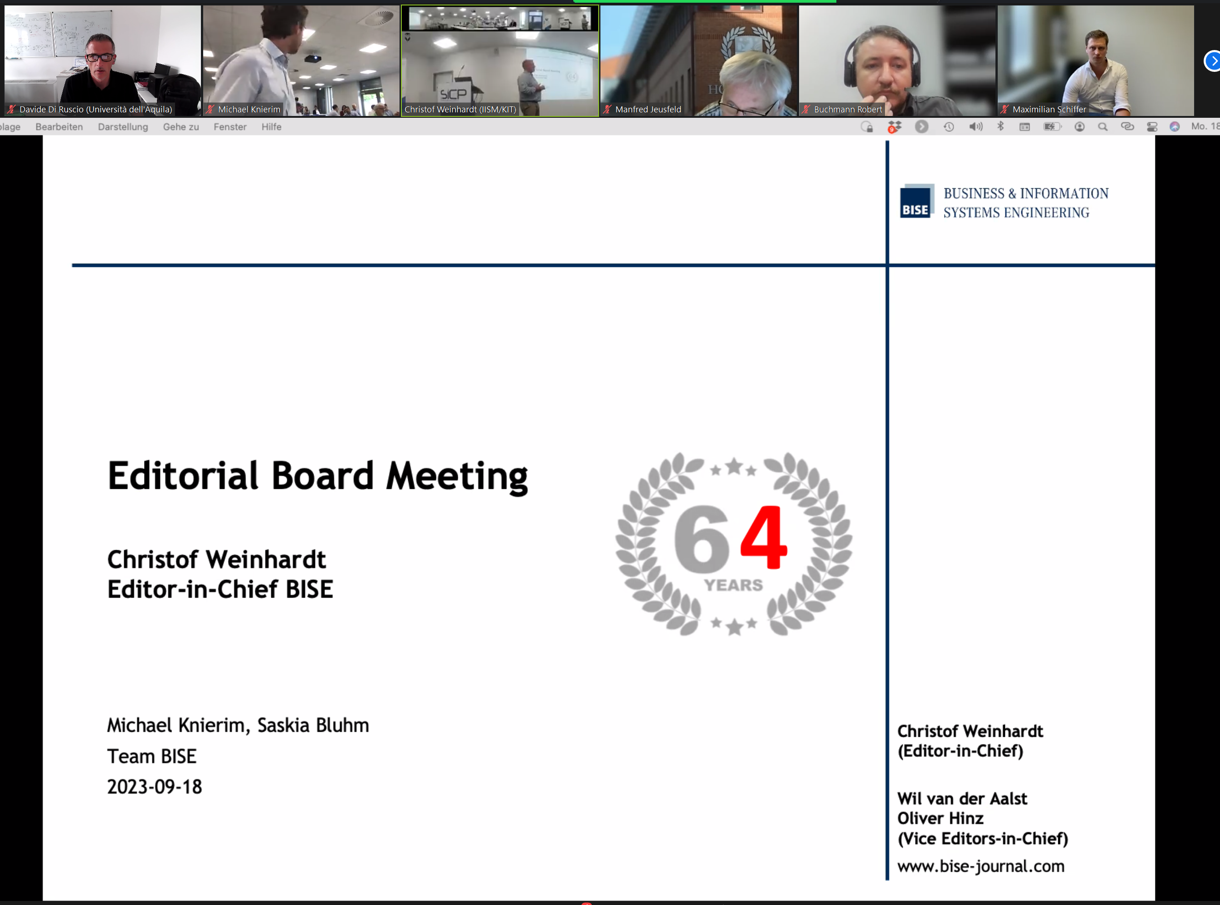Open the battery status icon
The height and width of the screenshot is (905, 1220).
coord(1052,126)
